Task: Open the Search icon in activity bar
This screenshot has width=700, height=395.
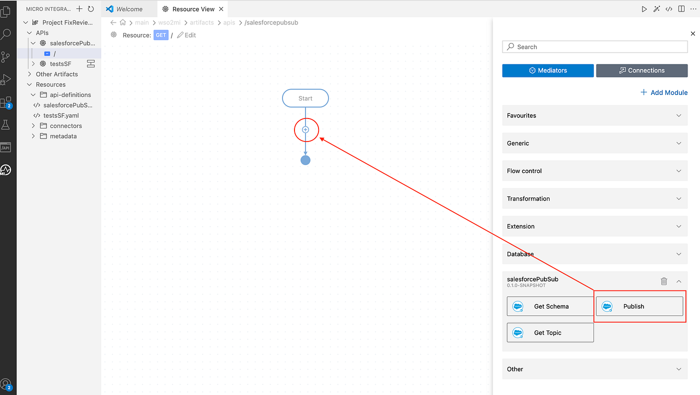Action: pos(6,34)
